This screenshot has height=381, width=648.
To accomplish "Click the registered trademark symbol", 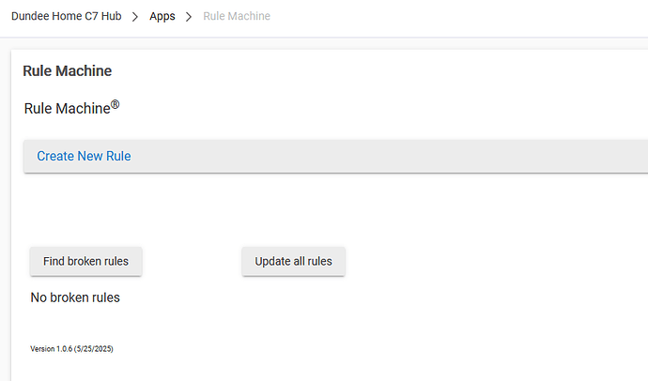I will 116,105.
